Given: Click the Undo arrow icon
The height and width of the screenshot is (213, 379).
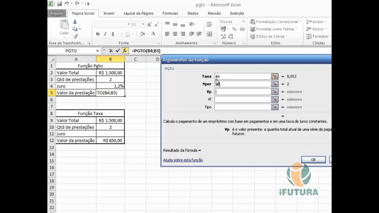Looking at the screenshot, I should coord(67,4).
